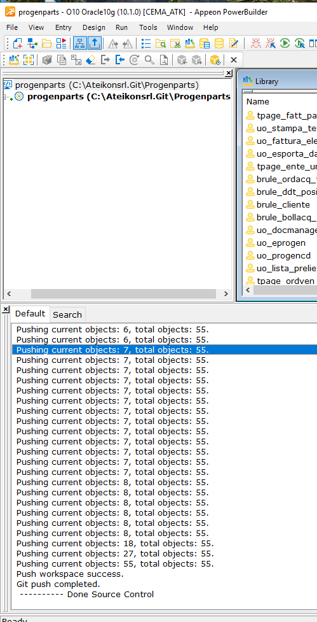Click the Properties page icon
The width and height of the screenshot is (317, 622).
[x=164, y=60]
